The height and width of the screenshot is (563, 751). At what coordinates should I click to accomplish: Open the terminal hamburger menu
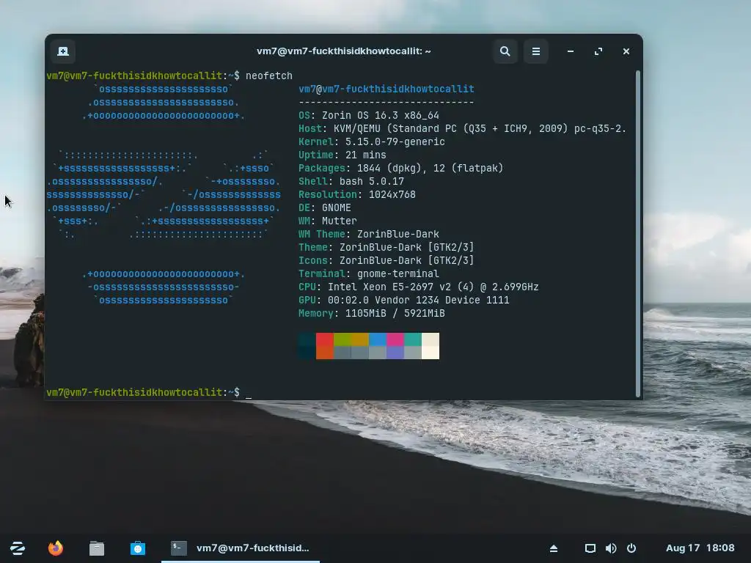[536, 51]
